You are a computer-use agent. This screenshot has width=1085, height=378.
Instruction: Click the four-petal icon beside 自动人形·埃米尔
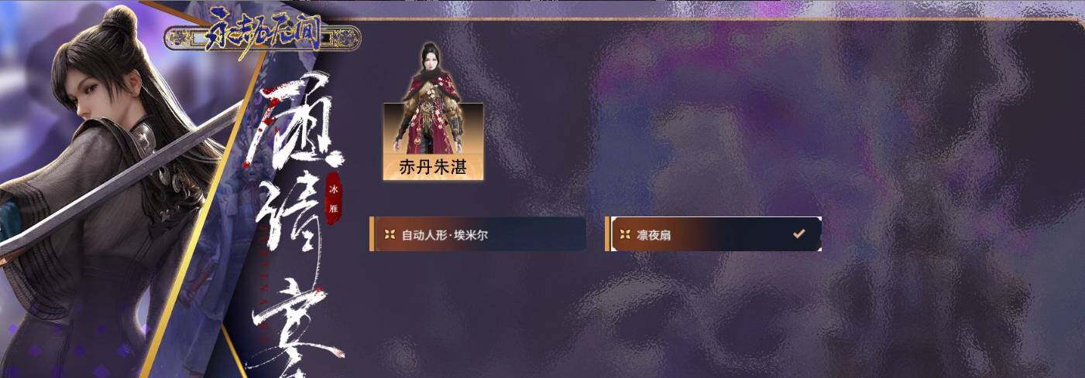coord(390,234)
